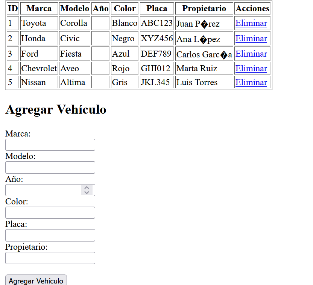Decrease Año using the down arrow
The height and width of the screenshot is (285, 313).
pyautogui.click(x=87, y=192)
